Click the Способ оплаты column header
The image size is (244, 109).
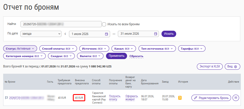click(96, 82)
